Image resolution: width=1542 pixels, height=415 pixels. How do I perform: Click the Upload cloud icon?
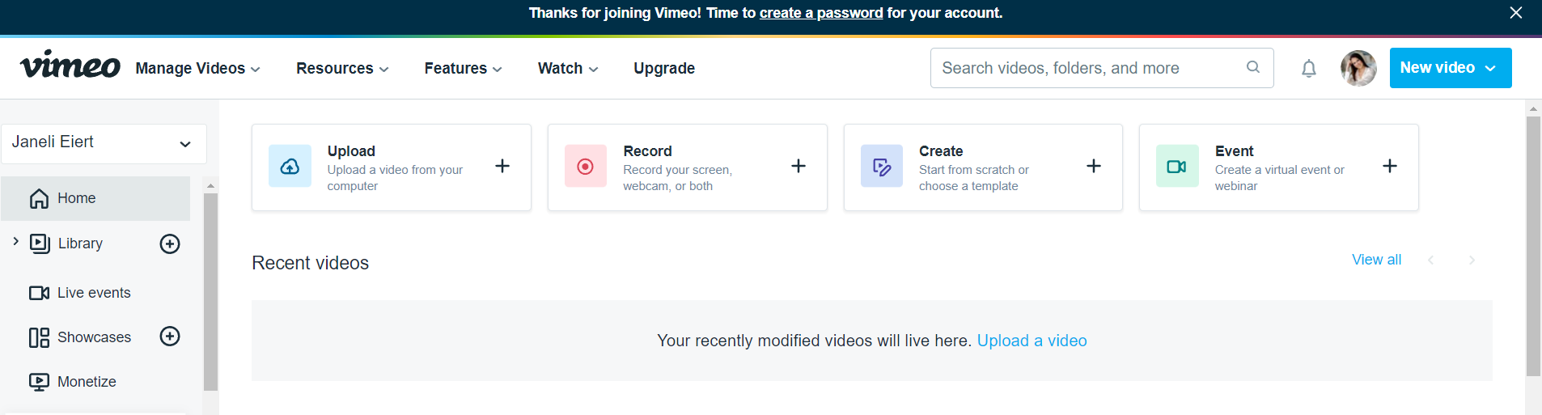[x=290, y=167]
